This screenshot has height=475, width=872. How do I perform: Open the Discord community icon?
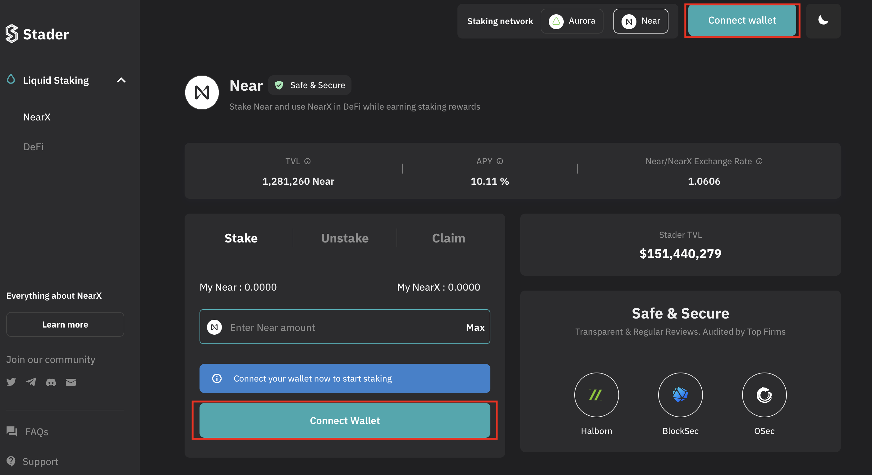[51, 382]
